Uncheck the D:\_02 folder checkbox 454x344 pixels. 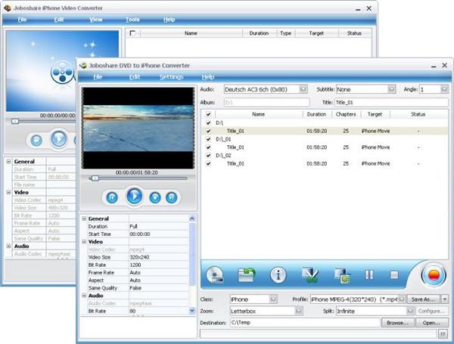tap(208, 155)
